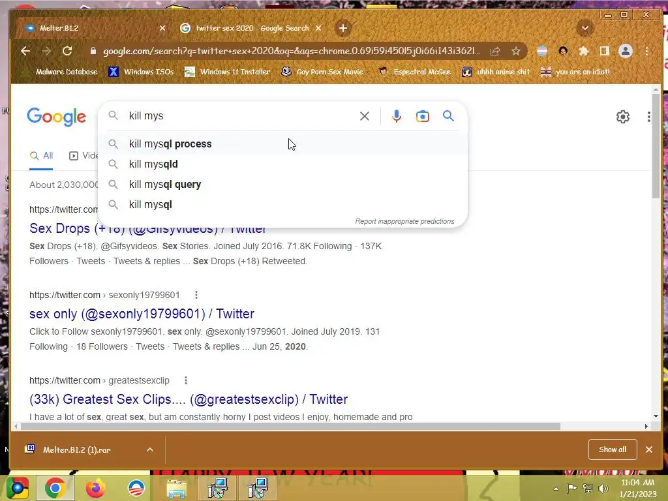This screenshot has height=501, width=668.
Task: Open sex only (@sexonly19799601) / Twitter result
Action: pos(142,314)
